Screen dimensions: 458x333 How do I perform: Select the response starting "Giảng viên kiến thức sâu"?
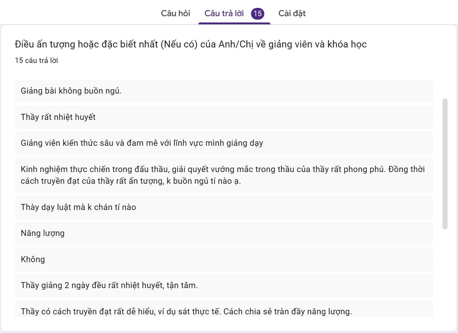142,143
